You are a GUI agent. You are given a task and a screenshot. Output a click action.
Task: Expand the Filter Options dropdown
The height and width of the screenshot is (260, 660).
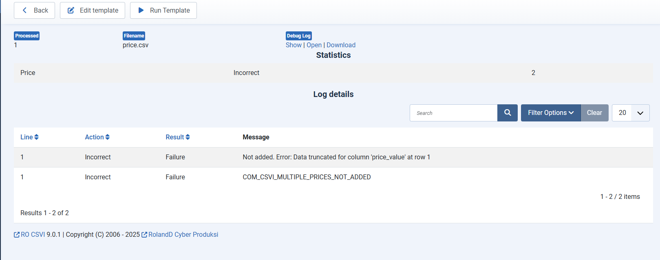[550, 113]
